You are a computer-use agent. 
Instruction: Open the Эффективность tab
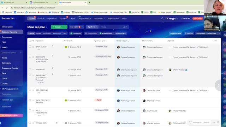(x=85, y=19)
